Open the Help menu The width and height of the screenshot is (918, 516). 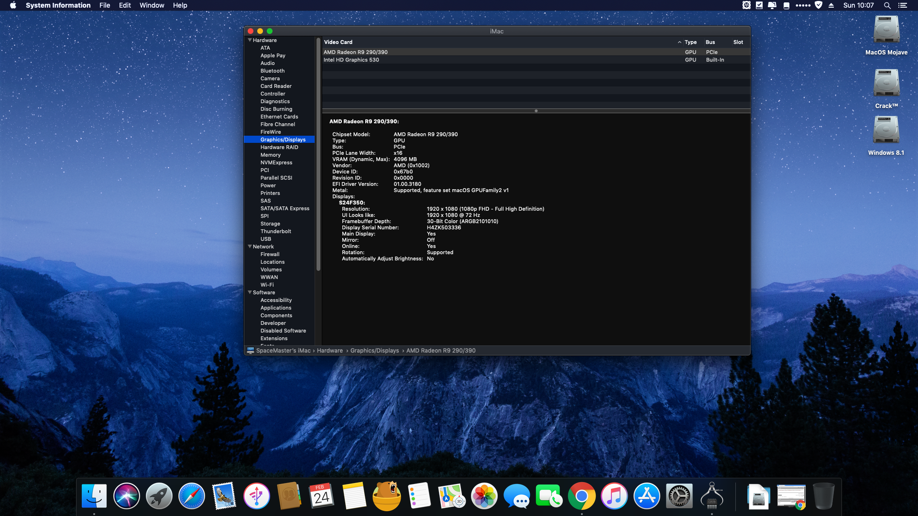point(180,5)
